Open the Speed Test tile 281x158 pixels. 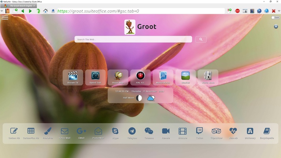point(95,77)
